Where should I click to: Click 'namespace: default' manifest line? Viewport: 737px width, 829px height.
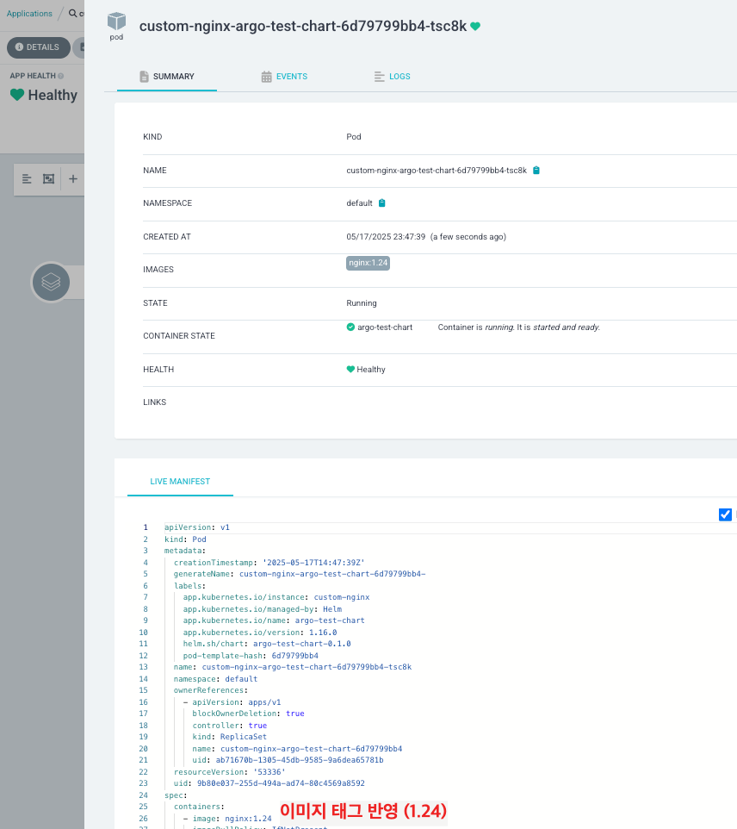pos(215,679)
